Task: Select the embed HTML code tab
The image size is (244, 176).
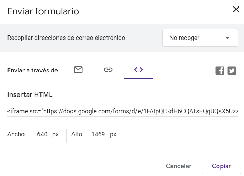Action: click(139, 70)
